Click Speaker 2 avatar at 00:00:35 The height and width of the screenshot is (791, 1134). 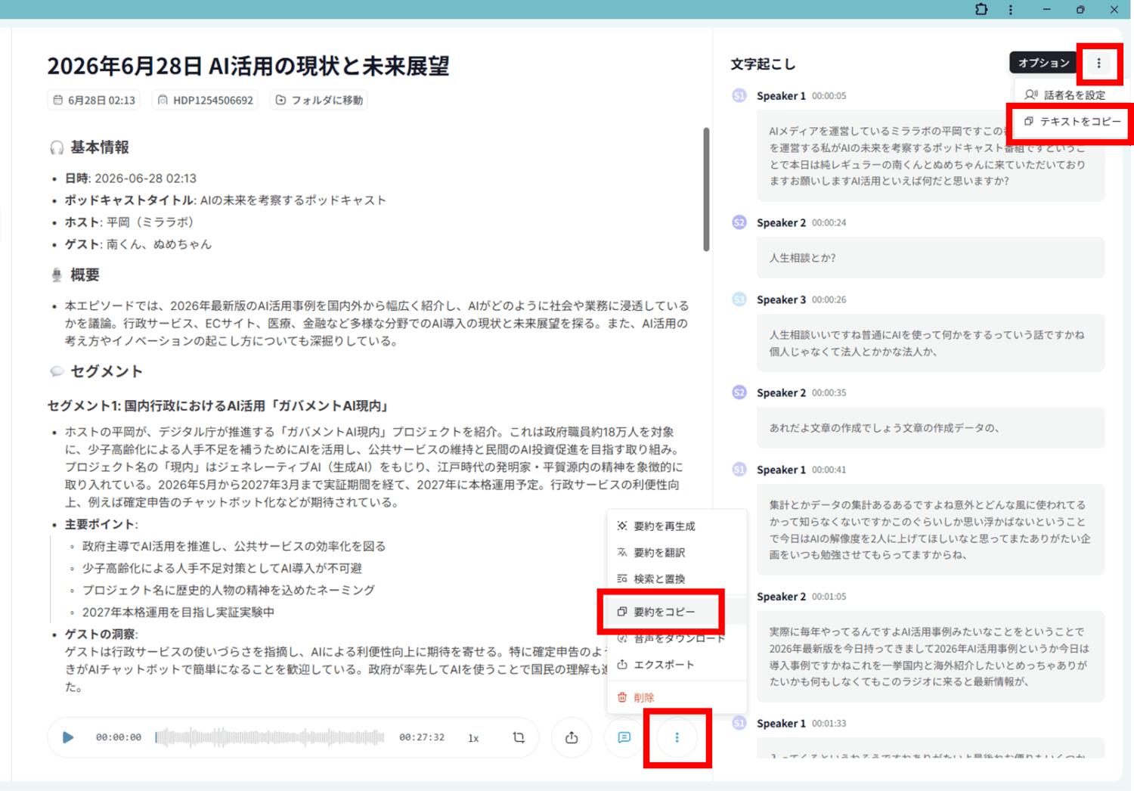click(739, 392)
